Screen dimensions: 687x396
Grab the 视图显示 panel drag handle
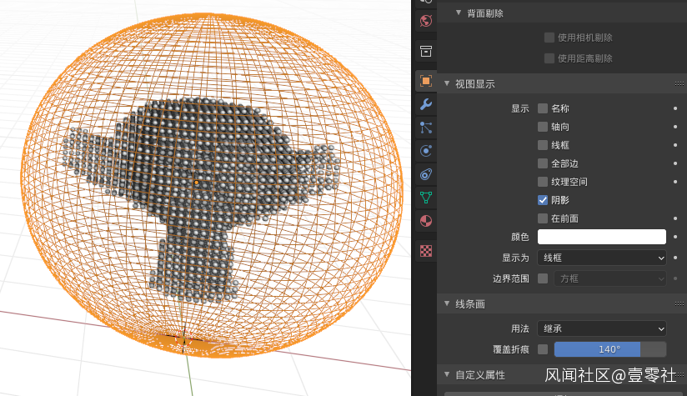679,83
